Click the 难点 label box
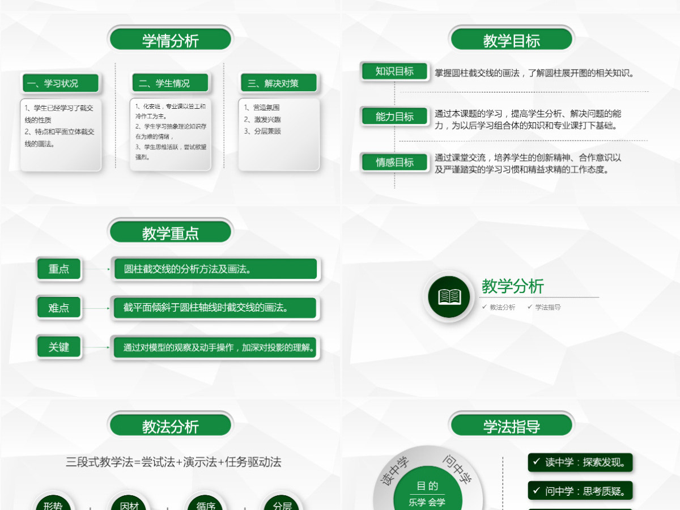 point(59,308)
